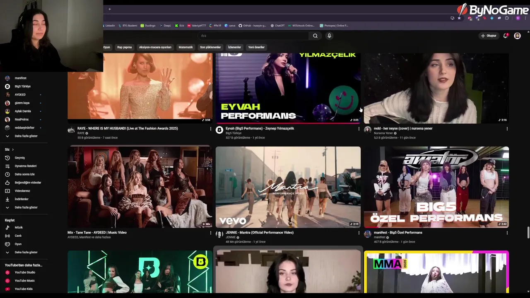Image resolution: width=530 pixels, height=298 pixels.
Task: Open the browser three-dot menu
Action: click(x=525, y=18)
